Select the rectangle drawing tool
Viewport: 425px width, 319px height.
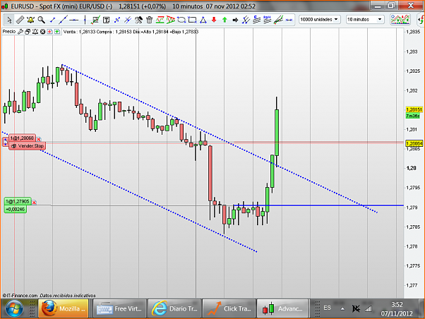(x=192, y=20)
